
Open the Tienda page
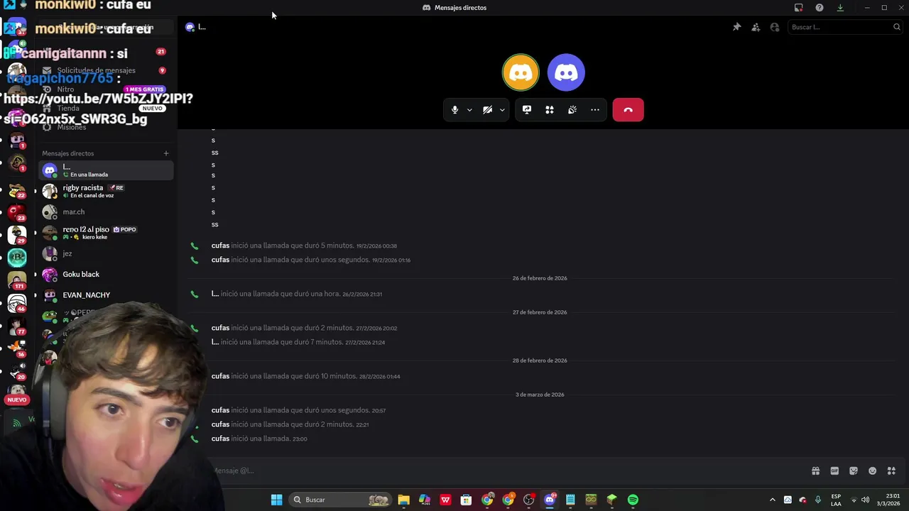(107, 109)
